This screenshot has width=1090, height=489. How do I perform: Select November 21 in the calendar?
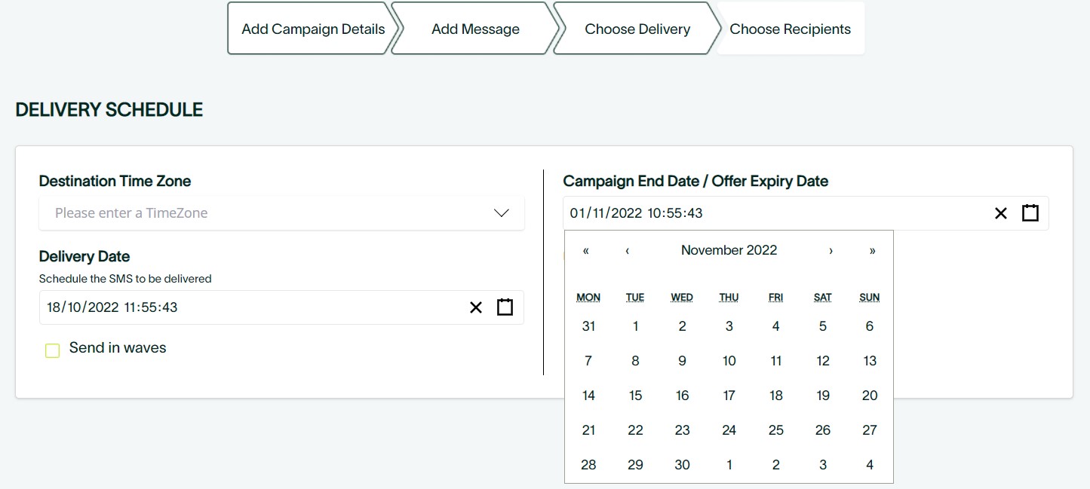(589, 430)
